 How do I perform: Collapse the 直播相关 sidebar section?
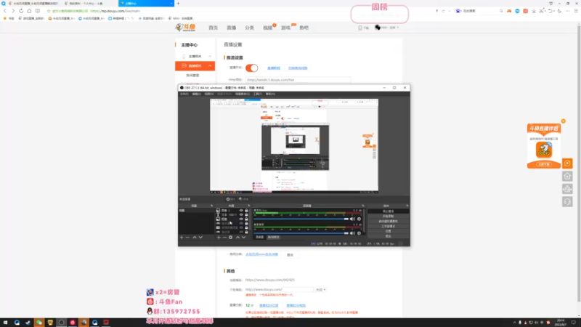point(210,66)
